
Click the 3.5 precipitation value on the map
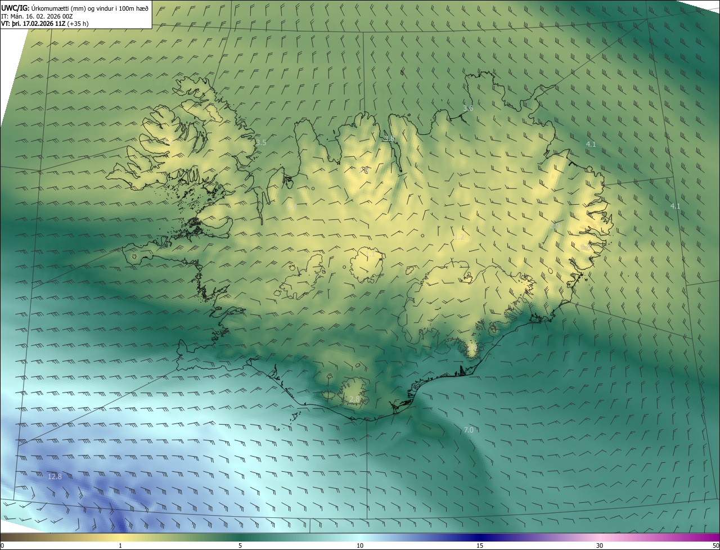[x=260, y=143]
